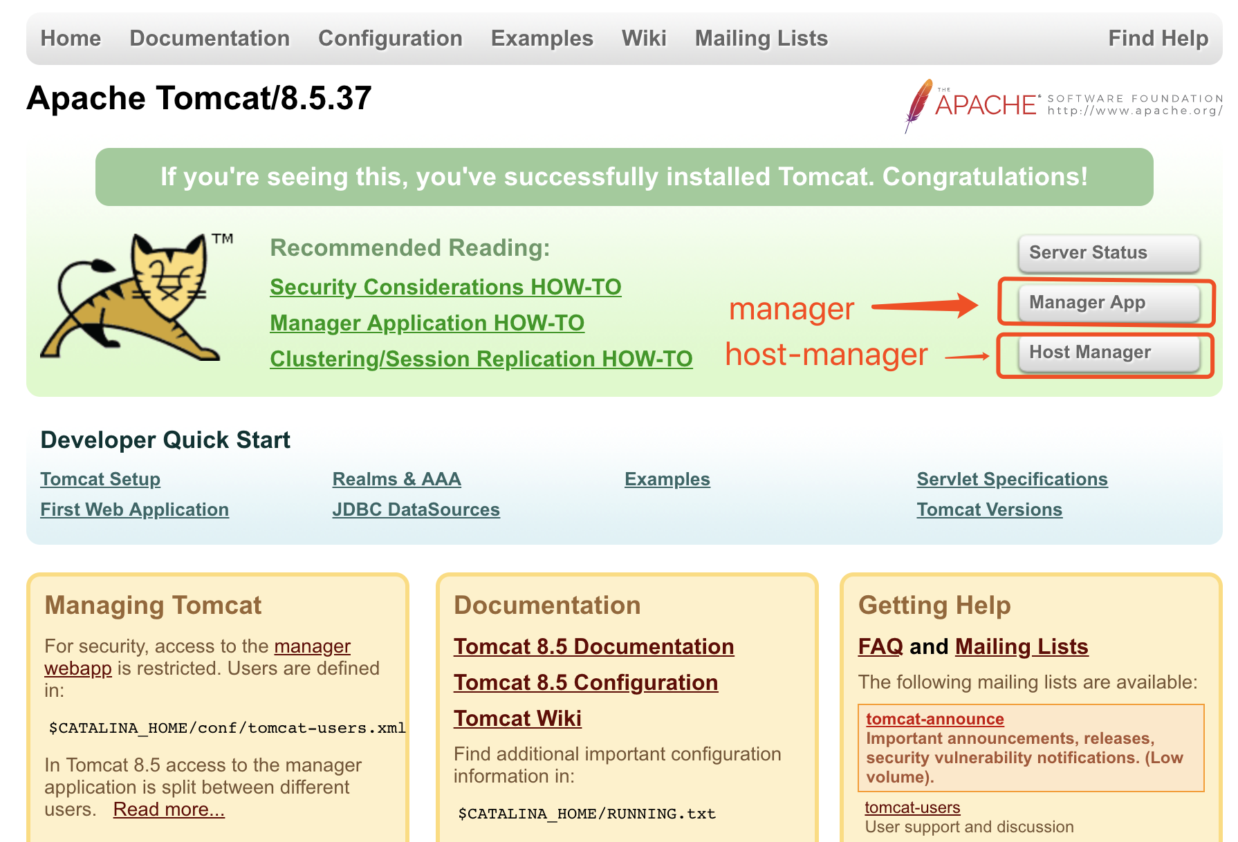Visit the JDBC DataSources link
Screen dimensions: 1238x842
(416, 509)
